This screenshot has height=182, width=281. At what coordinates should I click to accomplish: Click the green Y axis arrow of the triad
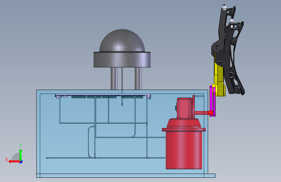coord(21,154)
